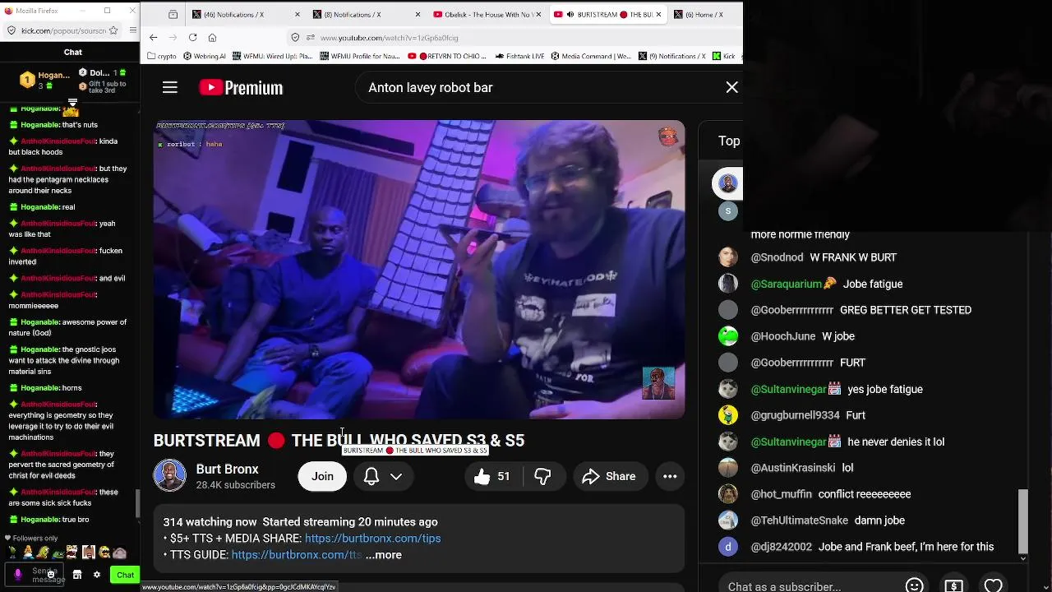Open 'WFMU: Wired Up!' bookmark

pos(273,56)
